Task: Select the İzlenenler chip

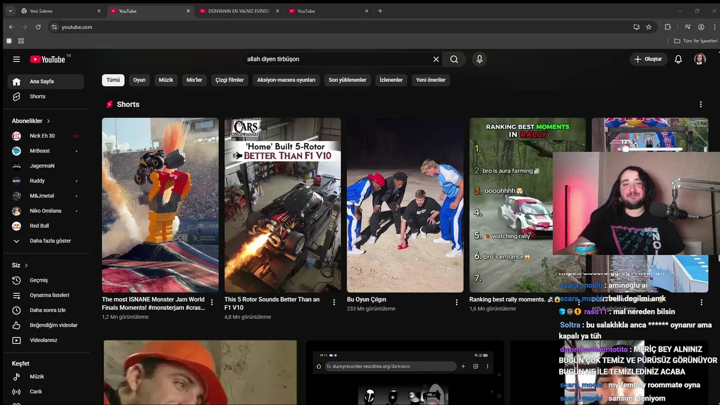Action: [391, 80]
